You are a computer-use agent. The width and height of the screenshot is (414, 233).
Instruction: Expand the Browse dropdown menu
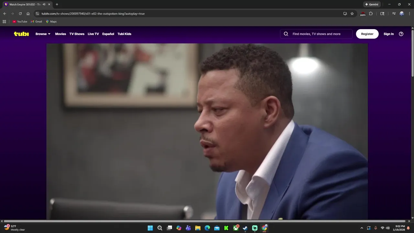click(x=43, y=34)
